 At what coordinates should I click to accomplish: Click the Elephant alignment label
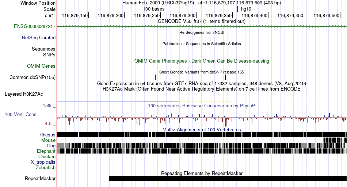point(46,151)
